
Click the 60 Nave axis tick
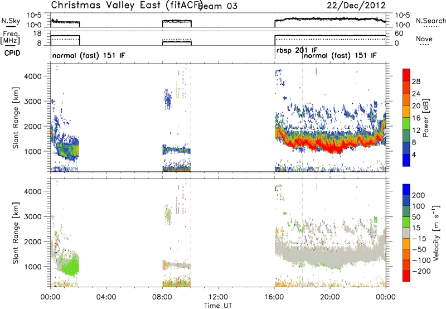coord(399,33)
